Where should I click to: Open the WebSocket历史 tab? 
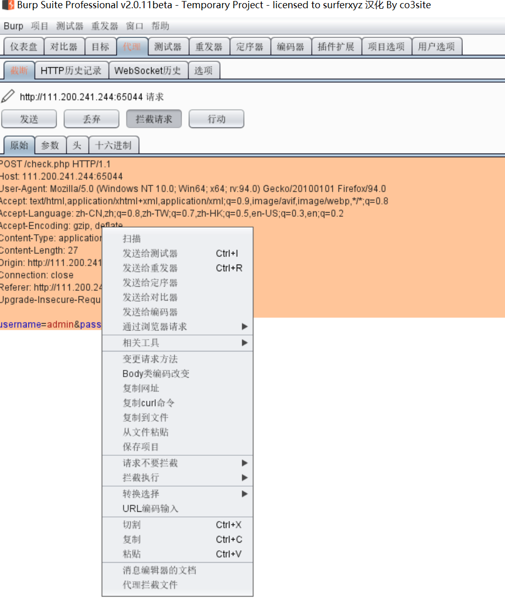(148, 70)
